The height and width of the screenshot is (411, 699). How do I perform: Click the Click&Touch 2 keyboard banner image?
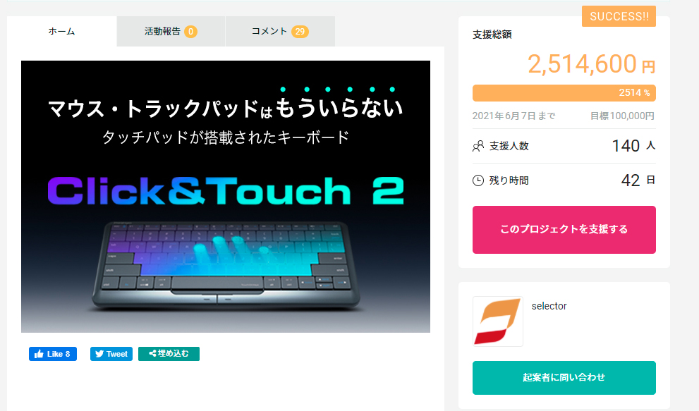[226, 197]
